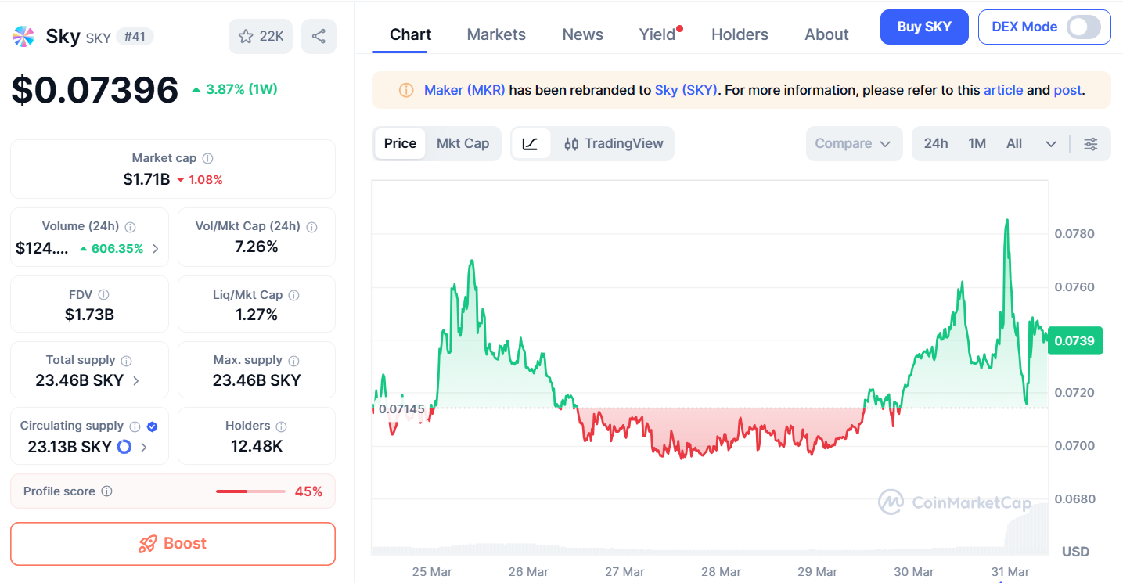Click the 0.0739 current price tag
Image resolution: width=1123 pixels, height=583 pixels.
tap(1075, 340)
